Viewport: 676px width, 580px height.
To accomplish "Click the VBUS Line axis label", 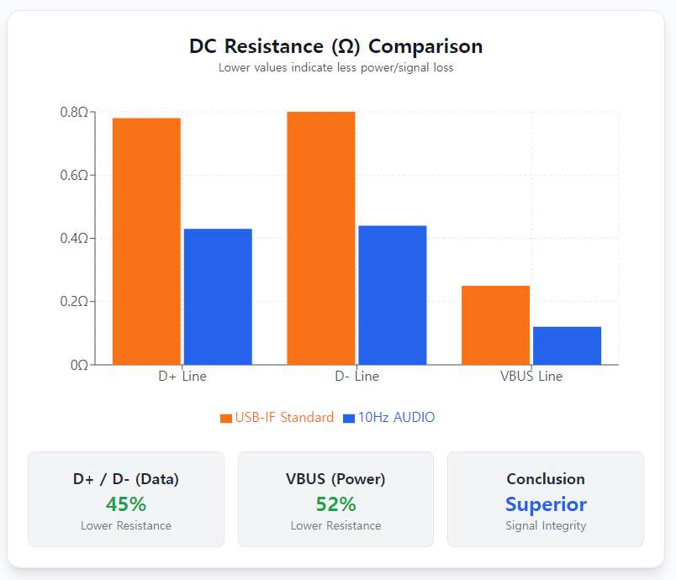I will click(531, 377).
